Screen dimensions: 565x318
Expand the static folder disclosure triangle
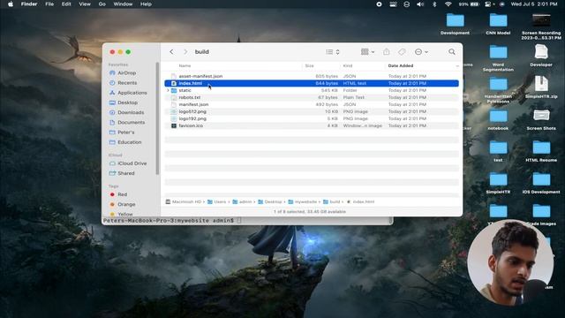click(x=168, y=90)
